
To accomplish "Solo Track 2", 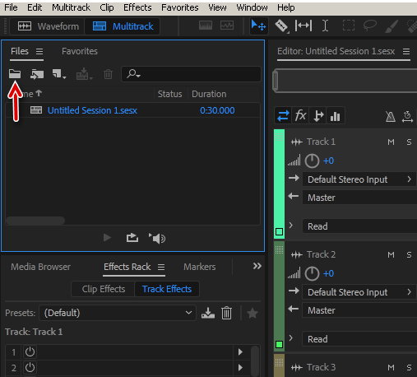I will (409, 254).
